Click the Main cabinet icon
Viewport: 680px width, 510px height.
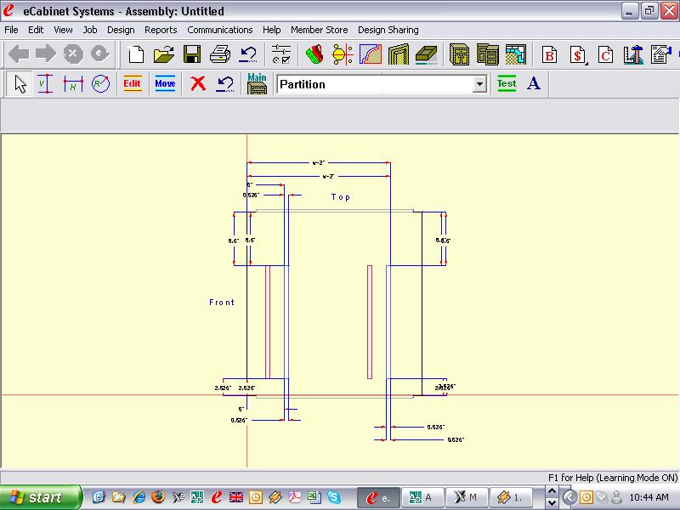(x=257, y=83)
